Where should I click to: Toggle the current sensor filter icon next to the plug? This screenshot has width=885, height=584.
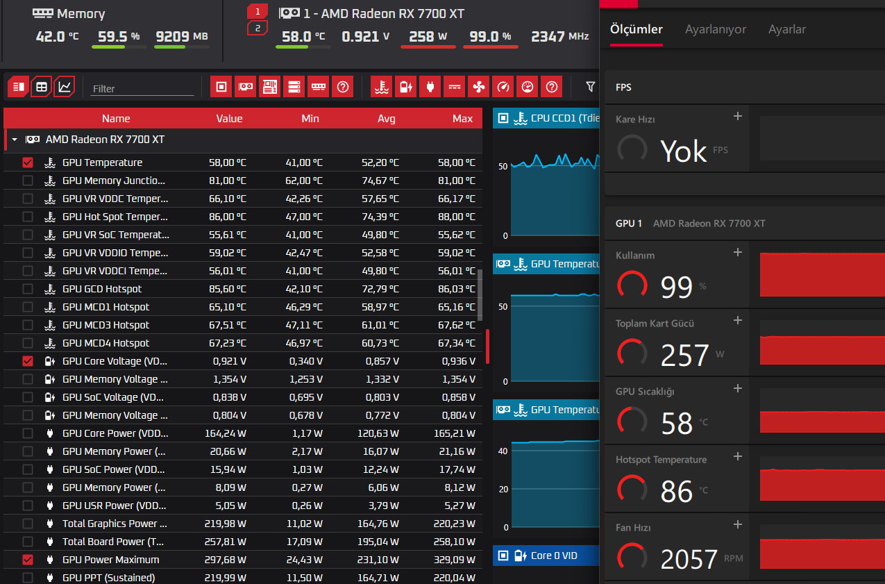point(454,87)
